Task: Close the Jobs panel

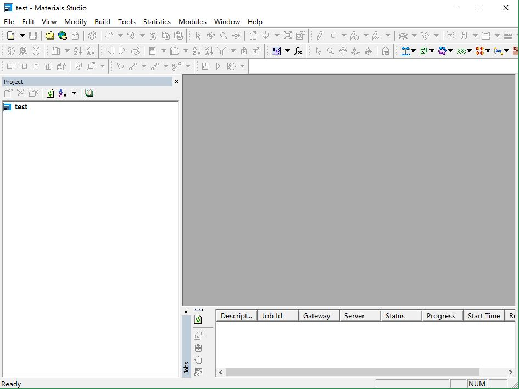Action: click(186, 312)
